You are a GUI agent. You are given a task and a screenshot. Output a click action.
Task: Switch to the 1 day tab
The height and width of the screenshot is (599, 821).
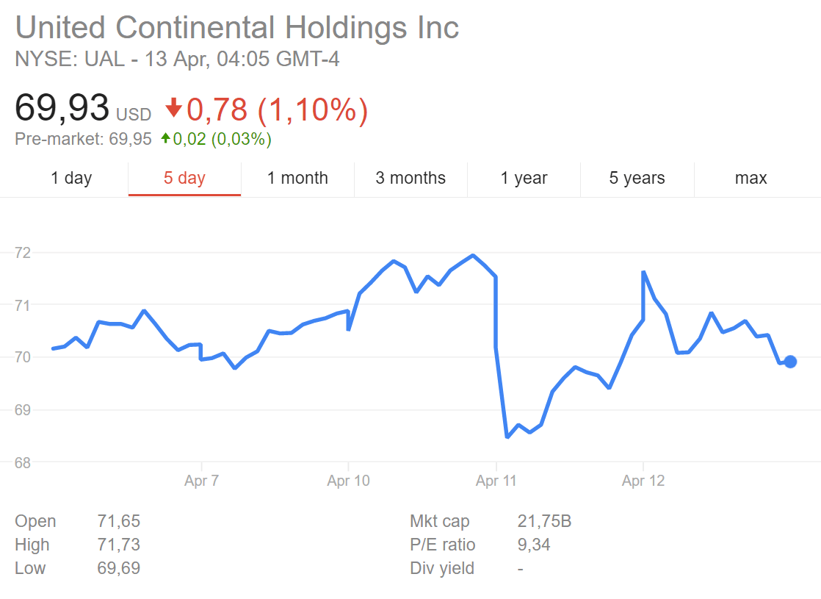click(71, 178)
